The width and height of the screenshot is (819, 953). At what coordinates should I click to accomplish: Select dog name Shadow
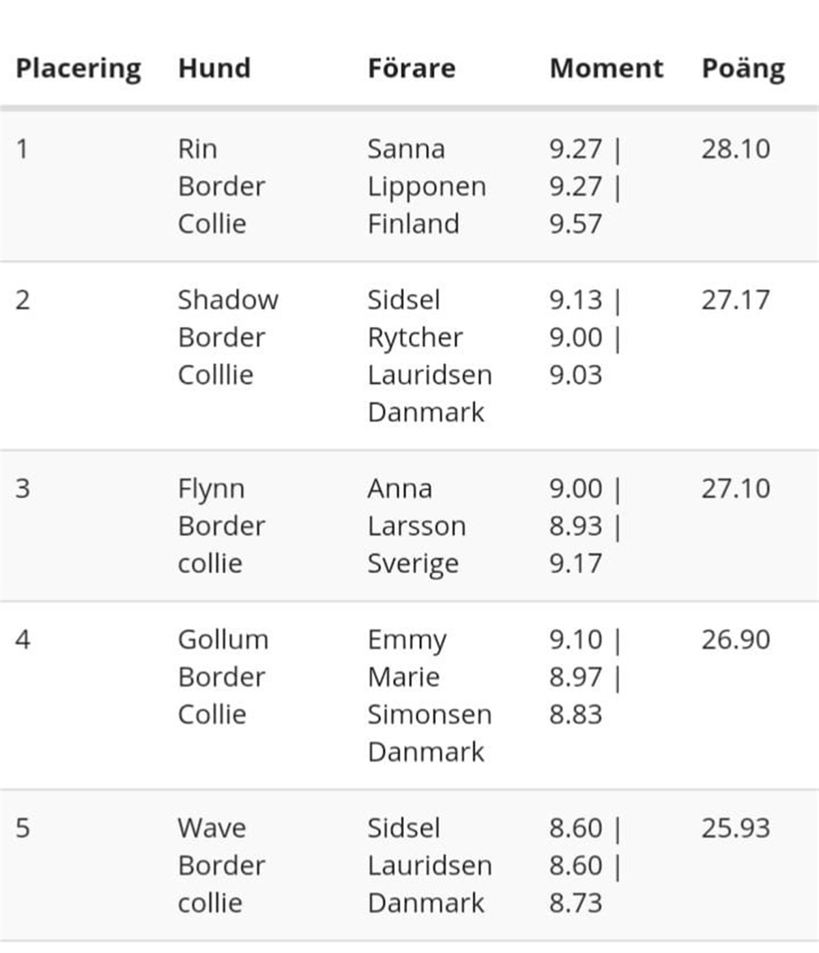(228, 299)
